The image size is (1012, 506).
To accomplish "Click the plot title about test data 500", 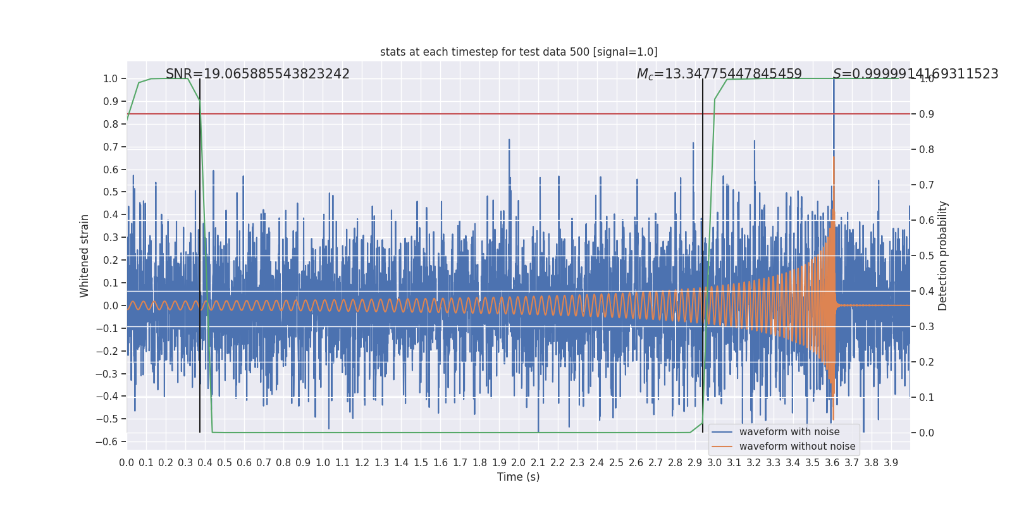I will pyautogui.click(x=519, y=52).
